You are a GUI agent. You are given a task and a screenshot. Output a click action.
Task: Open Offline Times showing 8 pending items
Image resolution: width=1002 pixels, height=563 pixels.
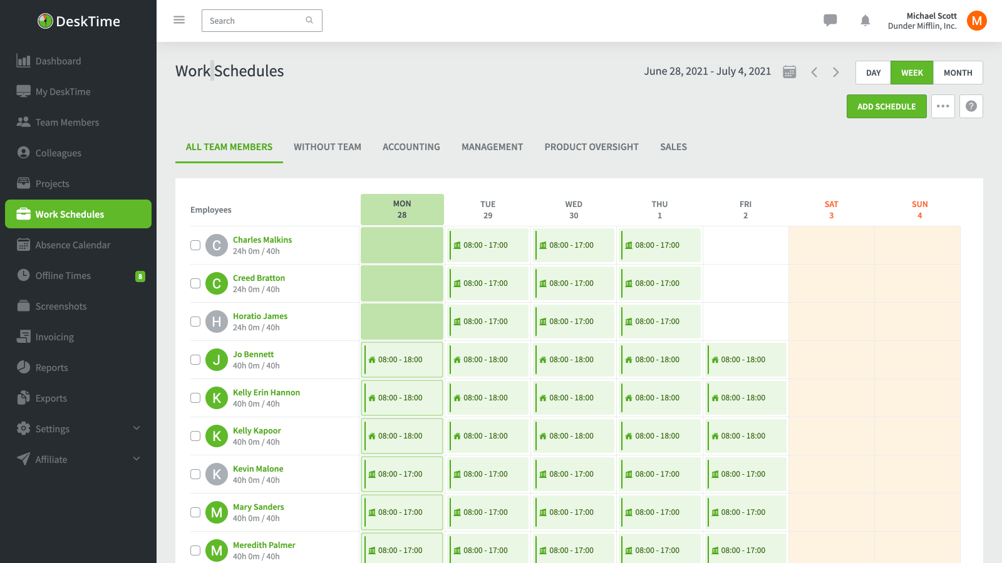(x=63, y=275)
